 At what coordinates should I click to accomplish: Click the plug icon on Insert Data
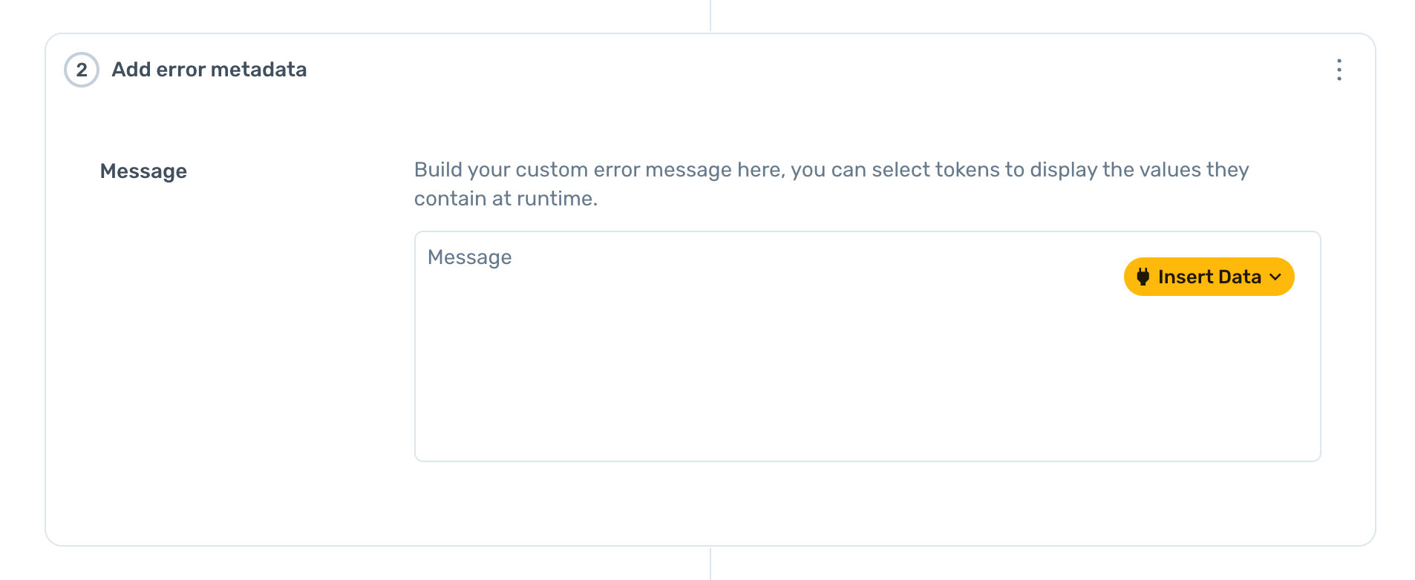click(1143, 277)
